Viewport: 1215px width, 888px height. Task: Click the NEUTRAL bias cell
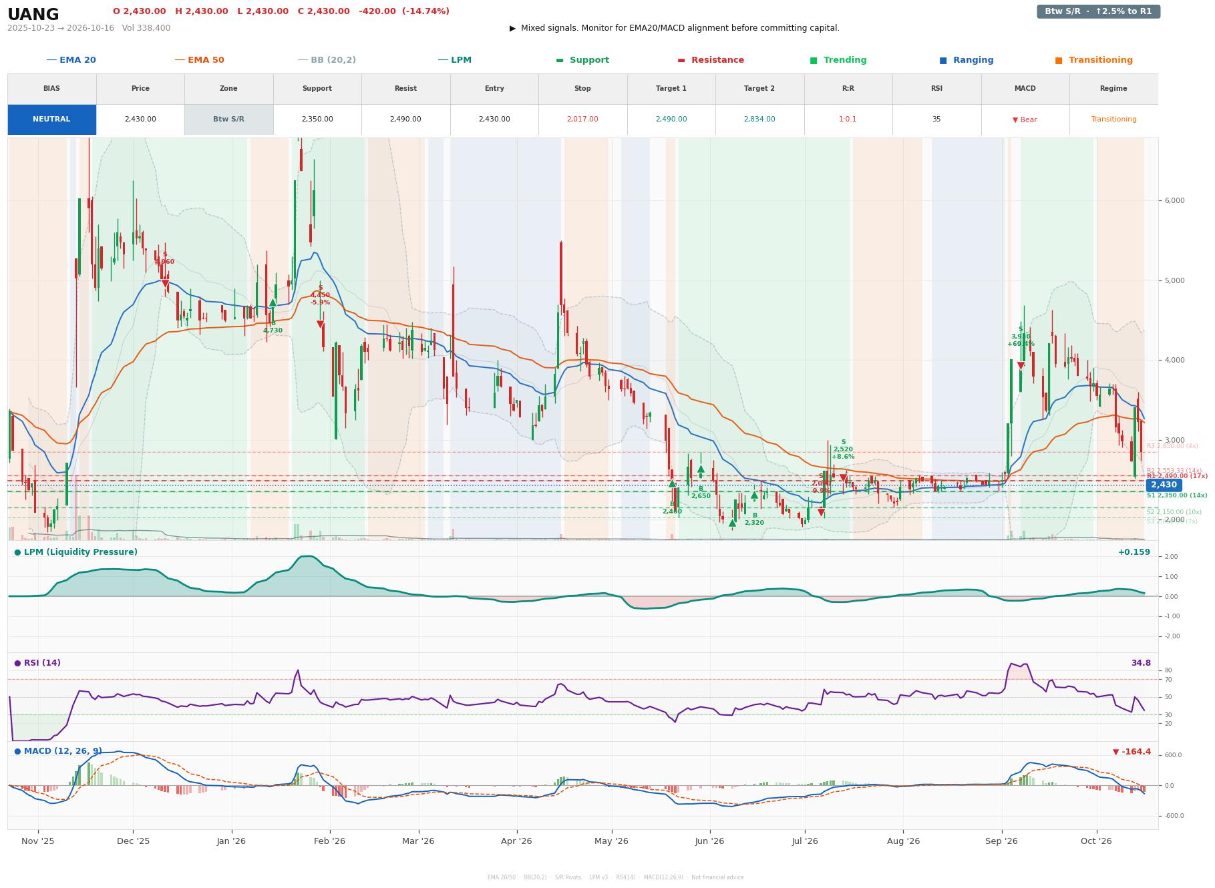(x=51, y=120)
